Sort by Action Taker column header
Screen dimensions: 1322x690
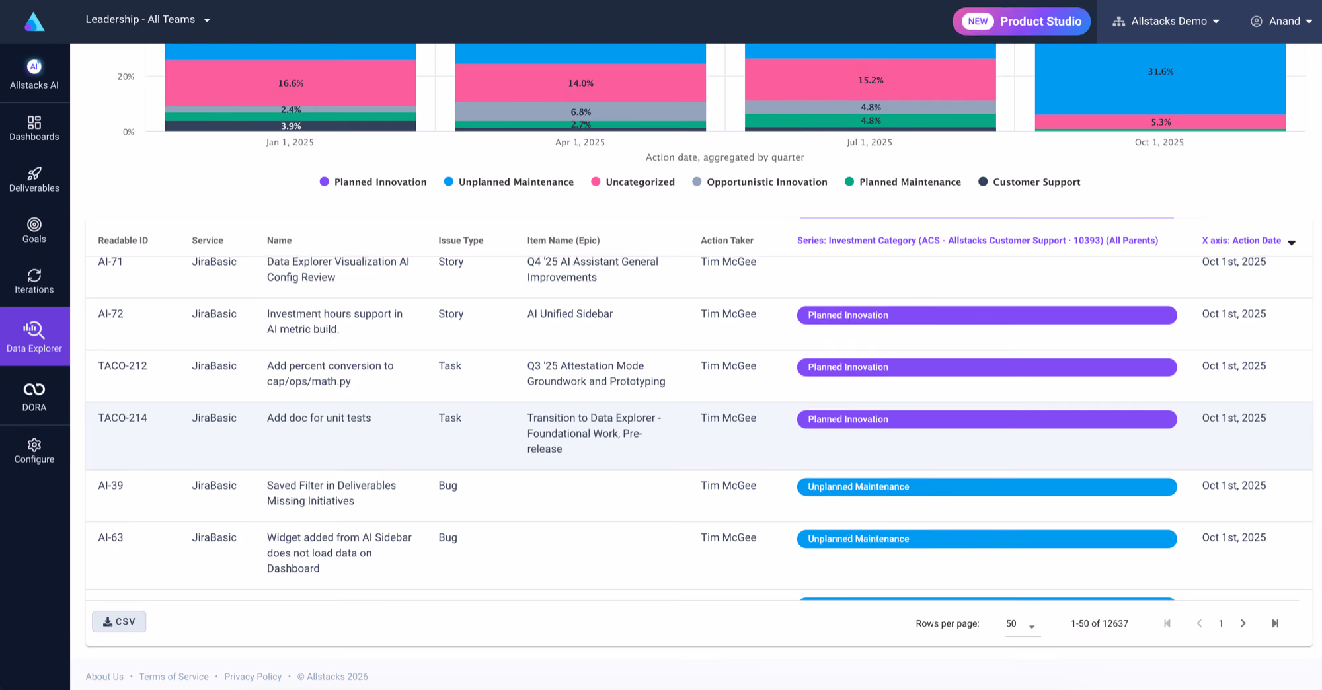point(727,241)
